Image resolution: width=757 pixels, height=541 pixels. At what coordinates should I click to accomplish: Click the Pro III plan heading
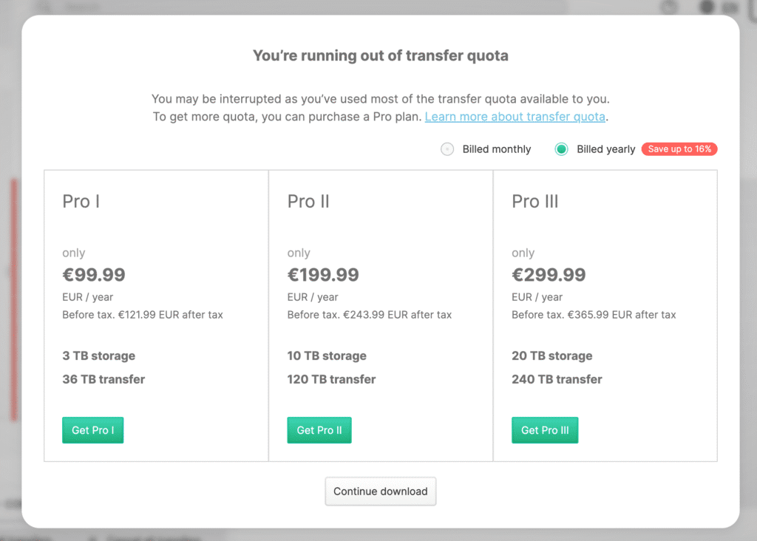click(x=535, y=202)
